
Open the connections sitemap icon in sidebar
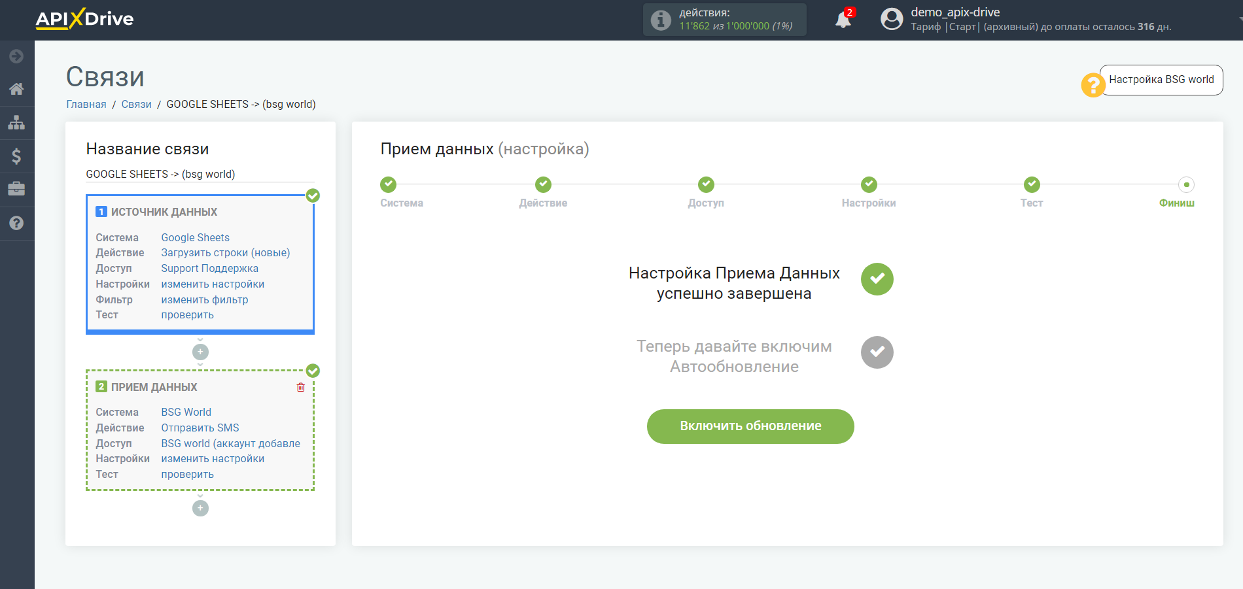(x=16, y=122)
